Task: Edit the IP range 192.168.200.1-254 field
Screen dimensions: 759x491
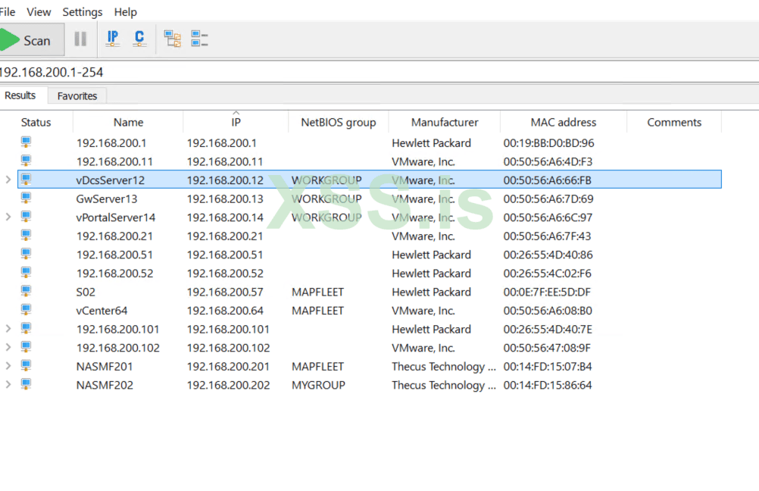Action: 379,72
